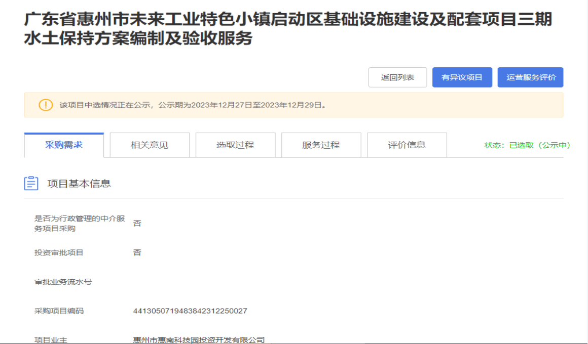Click the 否 value beside 是否为行政管理的中介服务项目采购
Image resolution: width=588 pixels, height=344 pixels.
tap(137, 223)
